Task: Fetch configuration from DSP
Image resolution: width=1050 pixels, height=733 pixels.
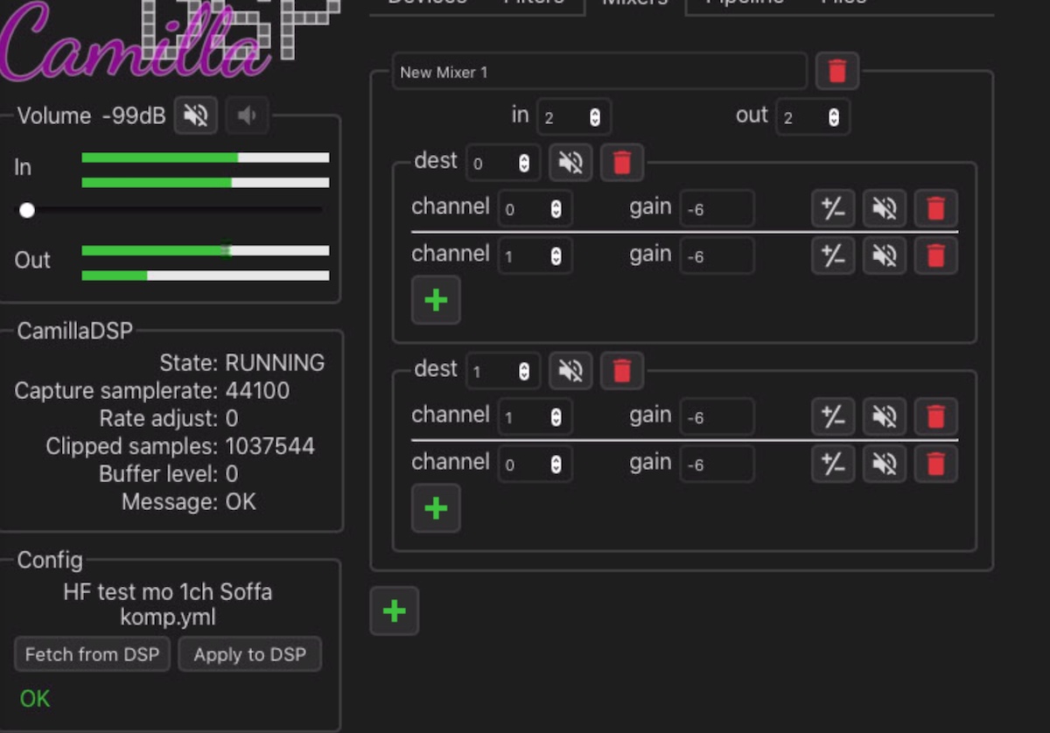Action: 92,654
